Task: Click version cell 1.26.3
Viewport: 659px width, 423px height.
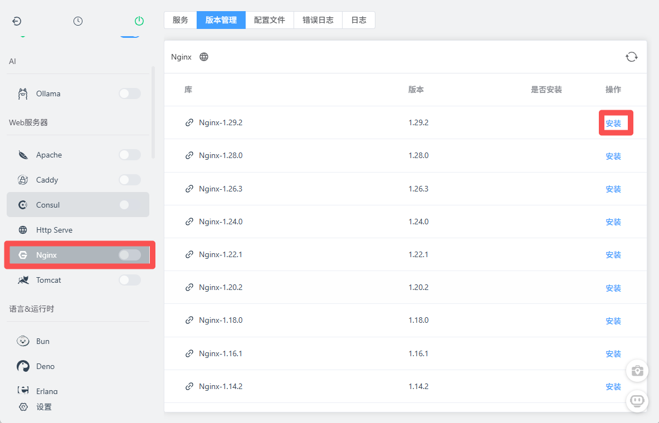Action: point(418,189)
